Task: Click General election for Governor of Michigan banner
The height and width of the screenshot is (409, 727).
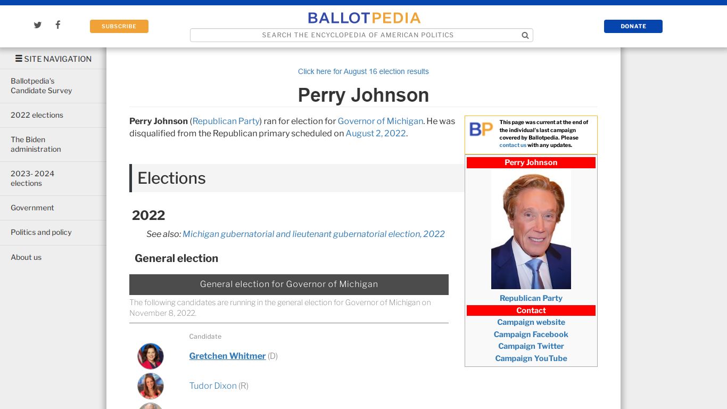Action: [289, 284]
